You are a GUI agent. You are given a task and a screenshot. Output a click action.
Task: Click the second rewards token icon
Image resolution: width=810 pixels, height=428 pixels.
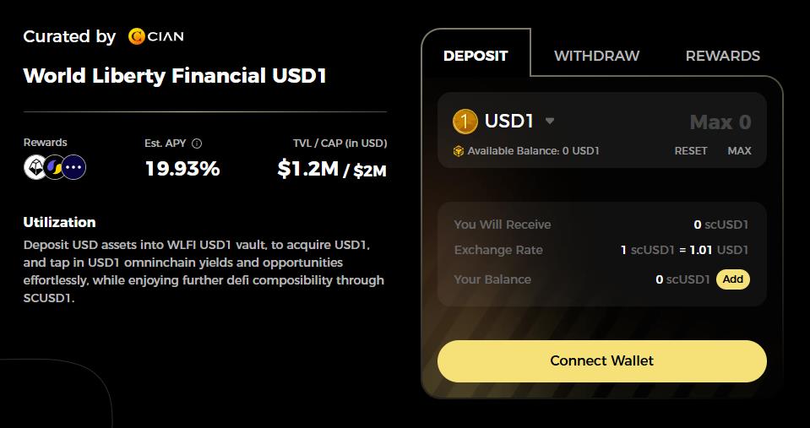[x=55, y=167]
